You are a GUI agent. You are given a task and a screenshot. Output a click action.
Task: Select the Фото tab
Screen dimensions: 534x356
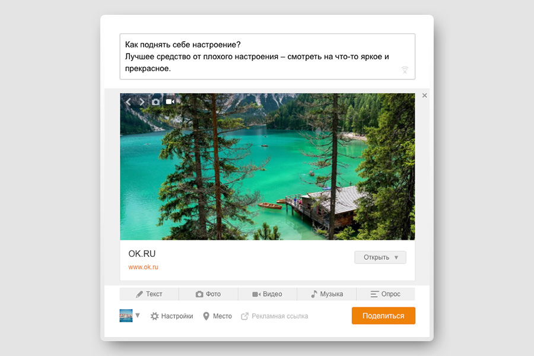208,294
